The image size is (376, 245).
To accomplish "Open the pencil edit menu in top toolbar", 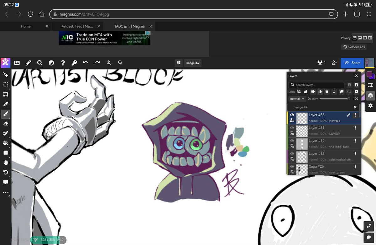I will (x=28, y=63).
